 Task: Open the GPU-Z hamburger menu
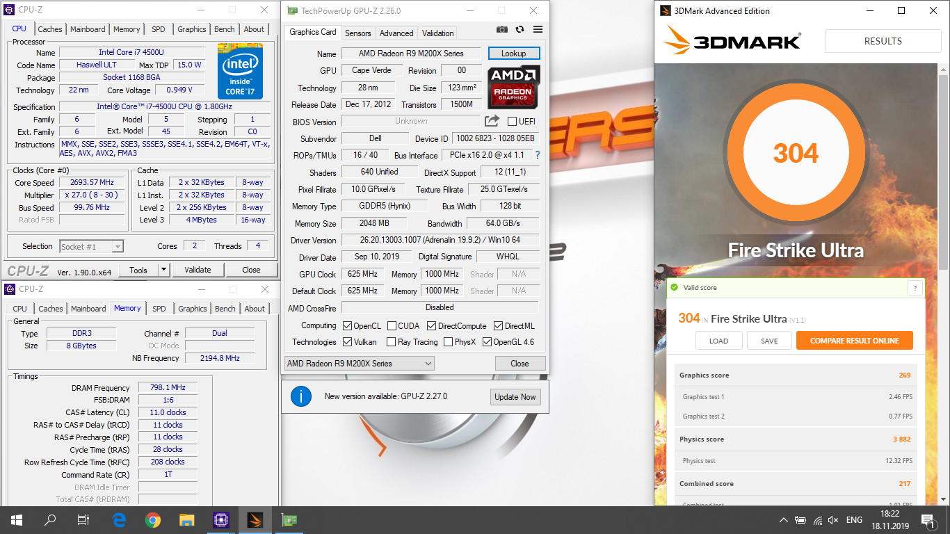(x=538, y=29)
